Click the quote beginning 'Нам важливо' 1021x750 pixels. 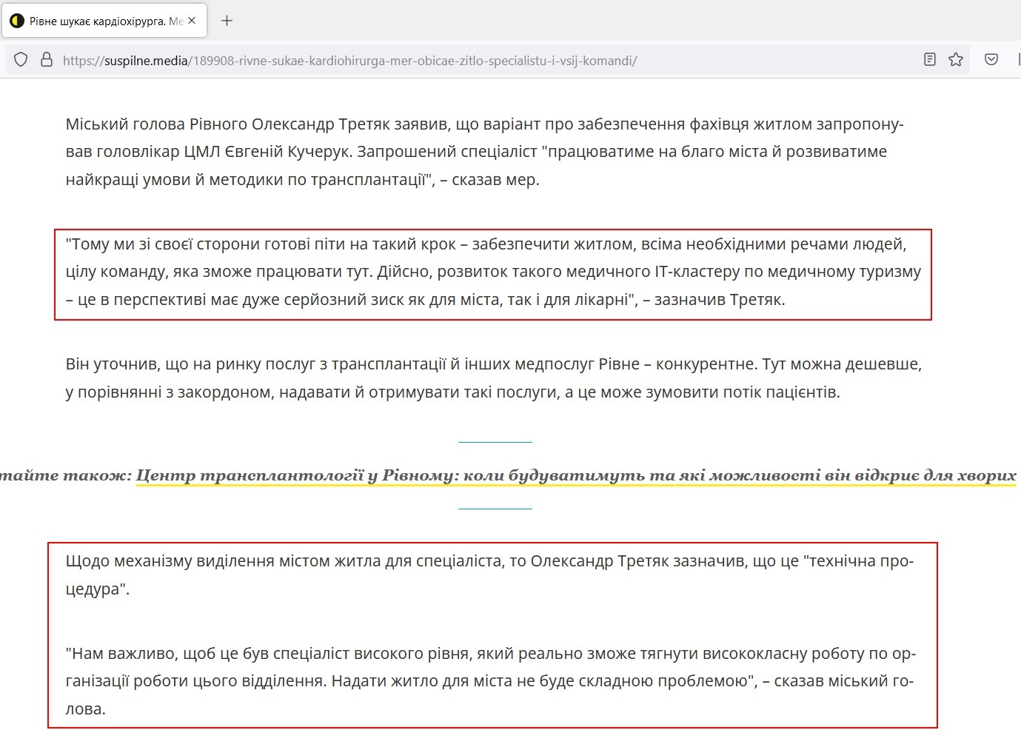490,681
